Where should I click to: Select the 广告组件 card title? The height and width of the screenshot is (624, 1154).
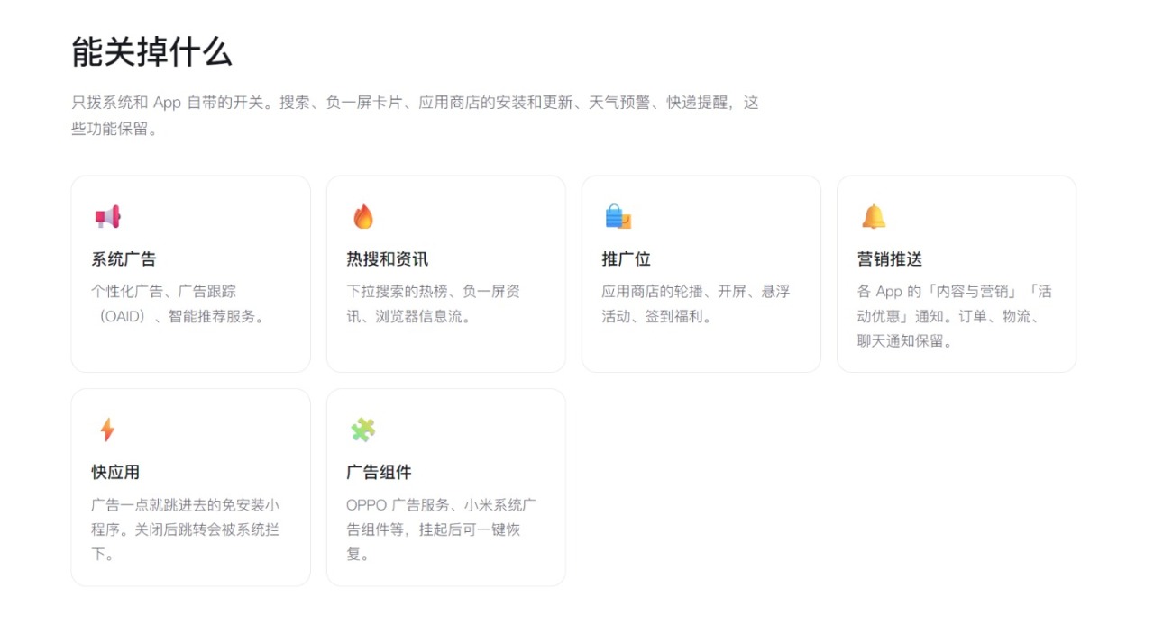(379, 472)
